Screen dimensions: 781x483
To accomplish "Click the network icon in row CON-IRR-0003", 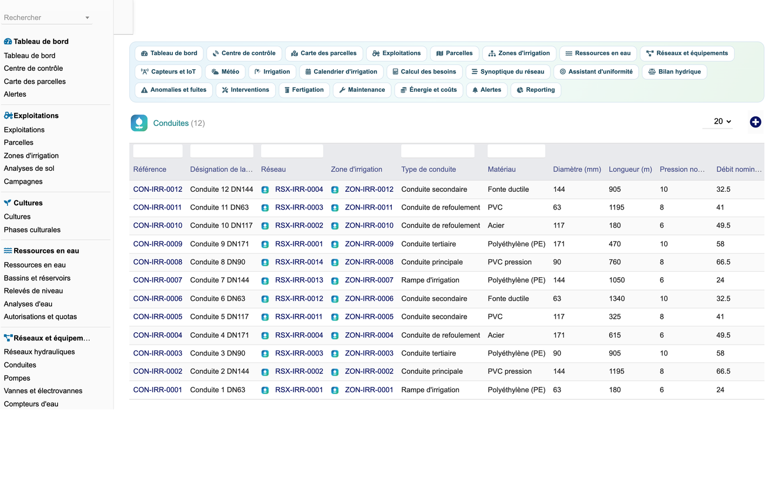I will pos(265,354).
